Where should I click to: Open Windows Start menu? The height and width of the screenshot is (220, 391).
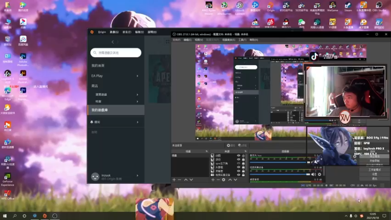(x=5, y=216)
